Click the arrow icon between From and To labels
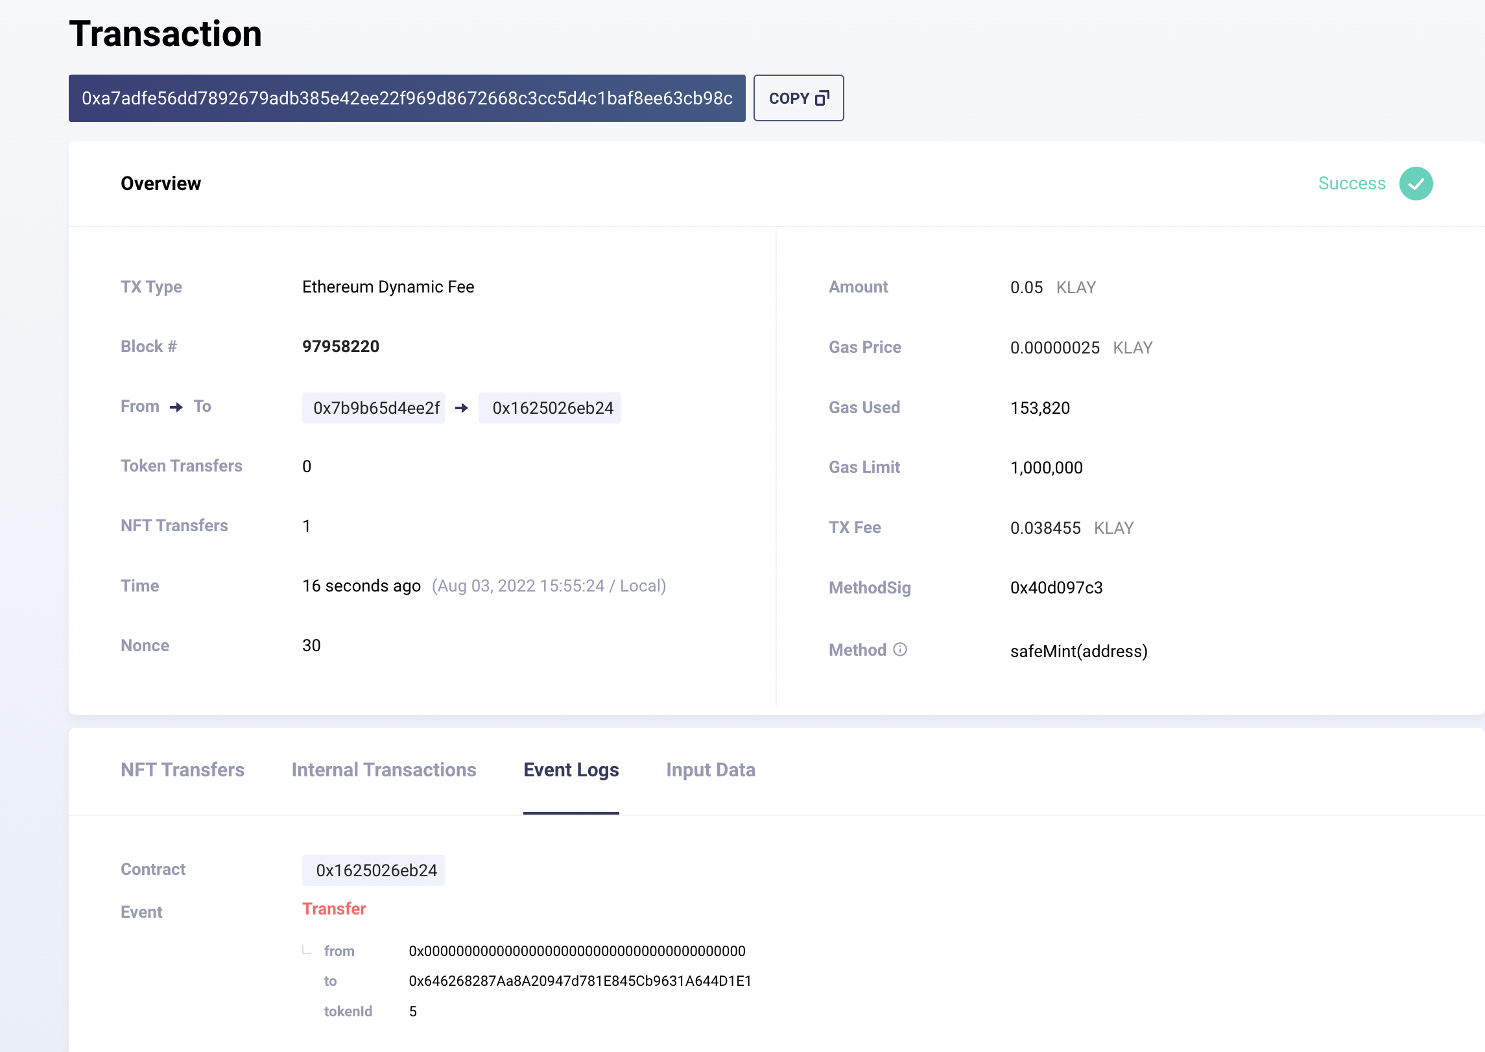The image size is (1485, 1052). pyautogui.click(x=176, y=407)
